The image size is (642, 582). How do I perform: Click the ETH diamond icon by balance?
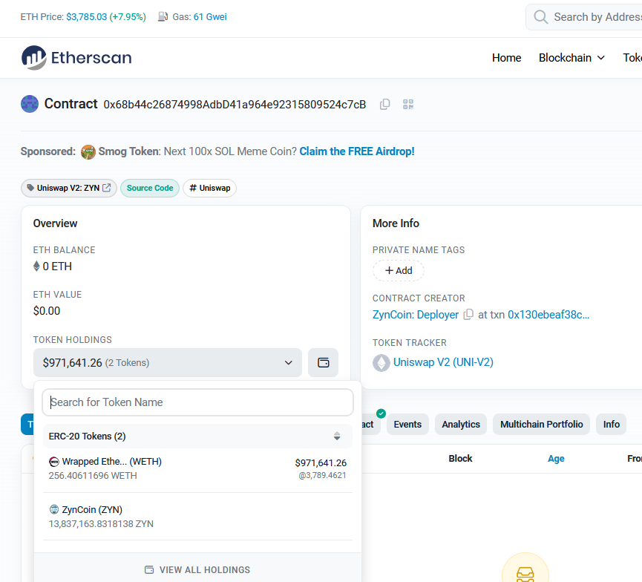(x=36, y=267)
